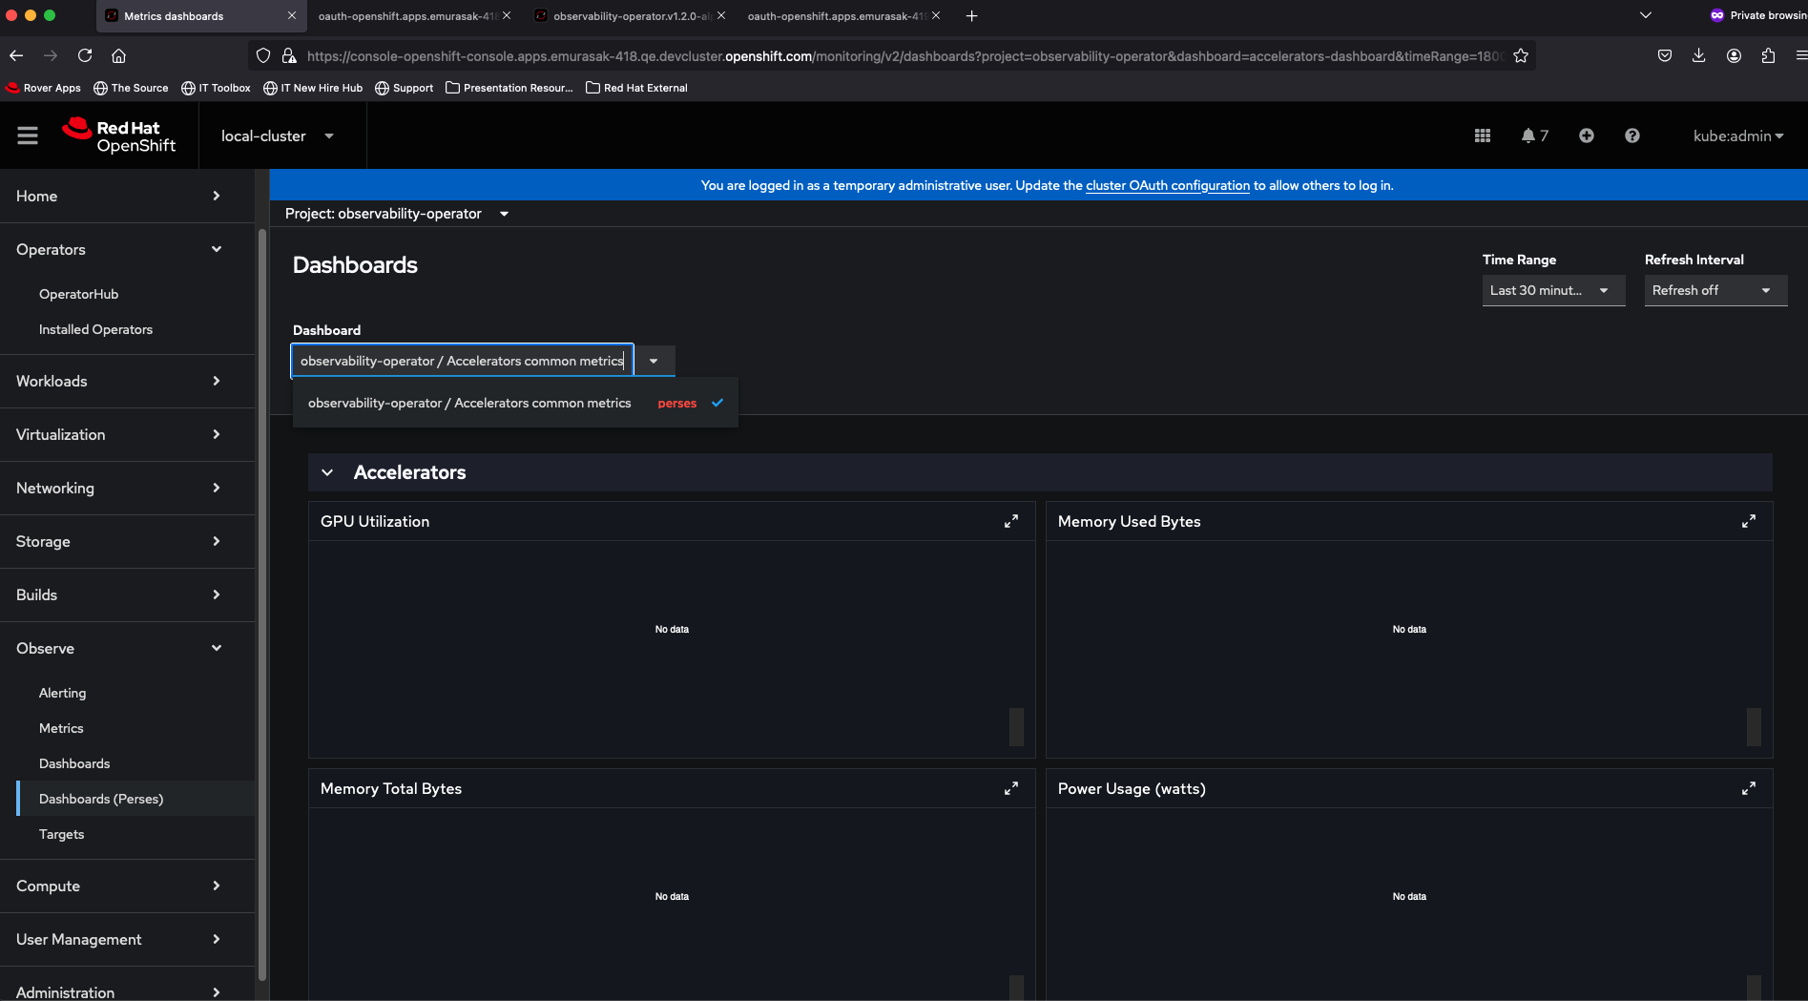This screenshot has width=1808, height=1001.
Task: Collapse the Accelerators section
Action: 327,472
